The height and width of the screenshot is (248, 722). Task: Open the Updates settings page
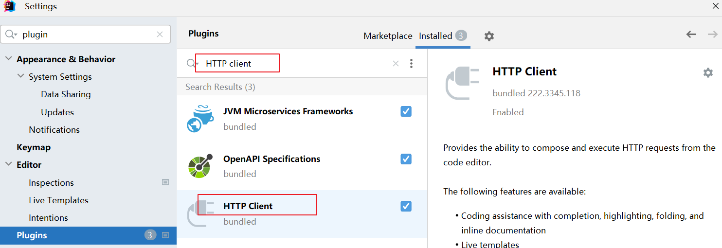[x=57, y=112]
